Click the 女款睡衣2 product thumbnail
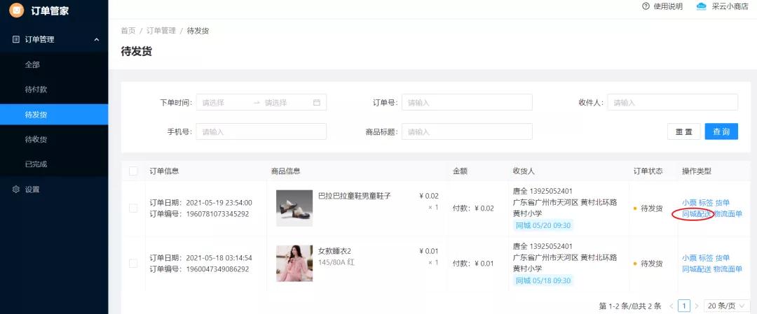The width and height of the screenshot is (757, 314). click(x=294, y=264)
